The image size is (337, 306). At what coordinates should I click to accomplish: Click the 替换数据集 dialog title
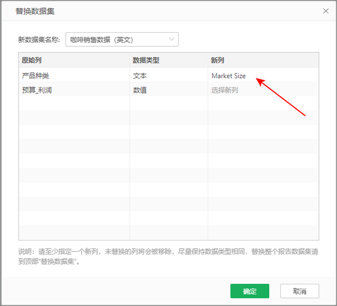point(35,11)
